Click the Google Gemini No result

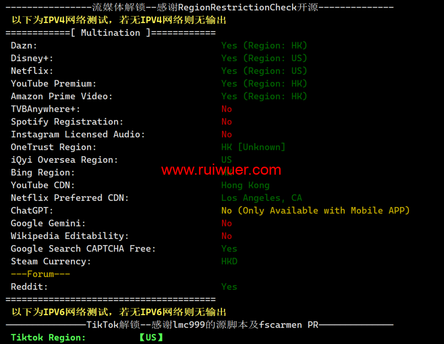tap(226, 223)
